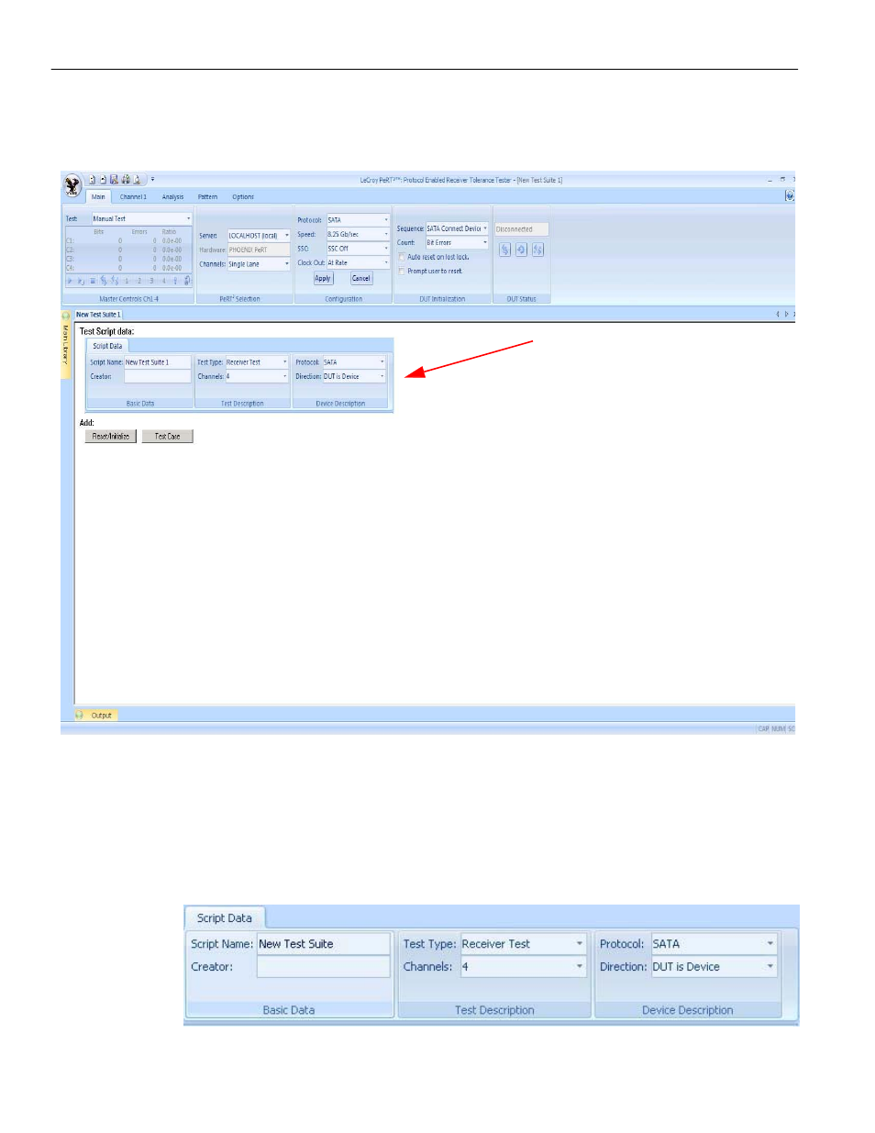Switch to the Analysis ribbon tab

tap(173, 197)
